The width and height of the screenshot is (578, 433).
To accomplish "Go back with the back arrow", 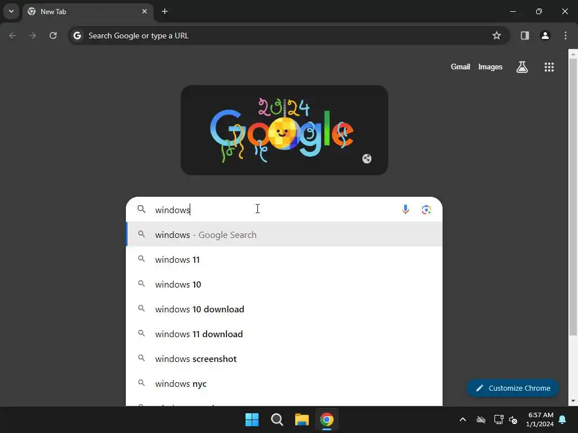I will 12,36.
